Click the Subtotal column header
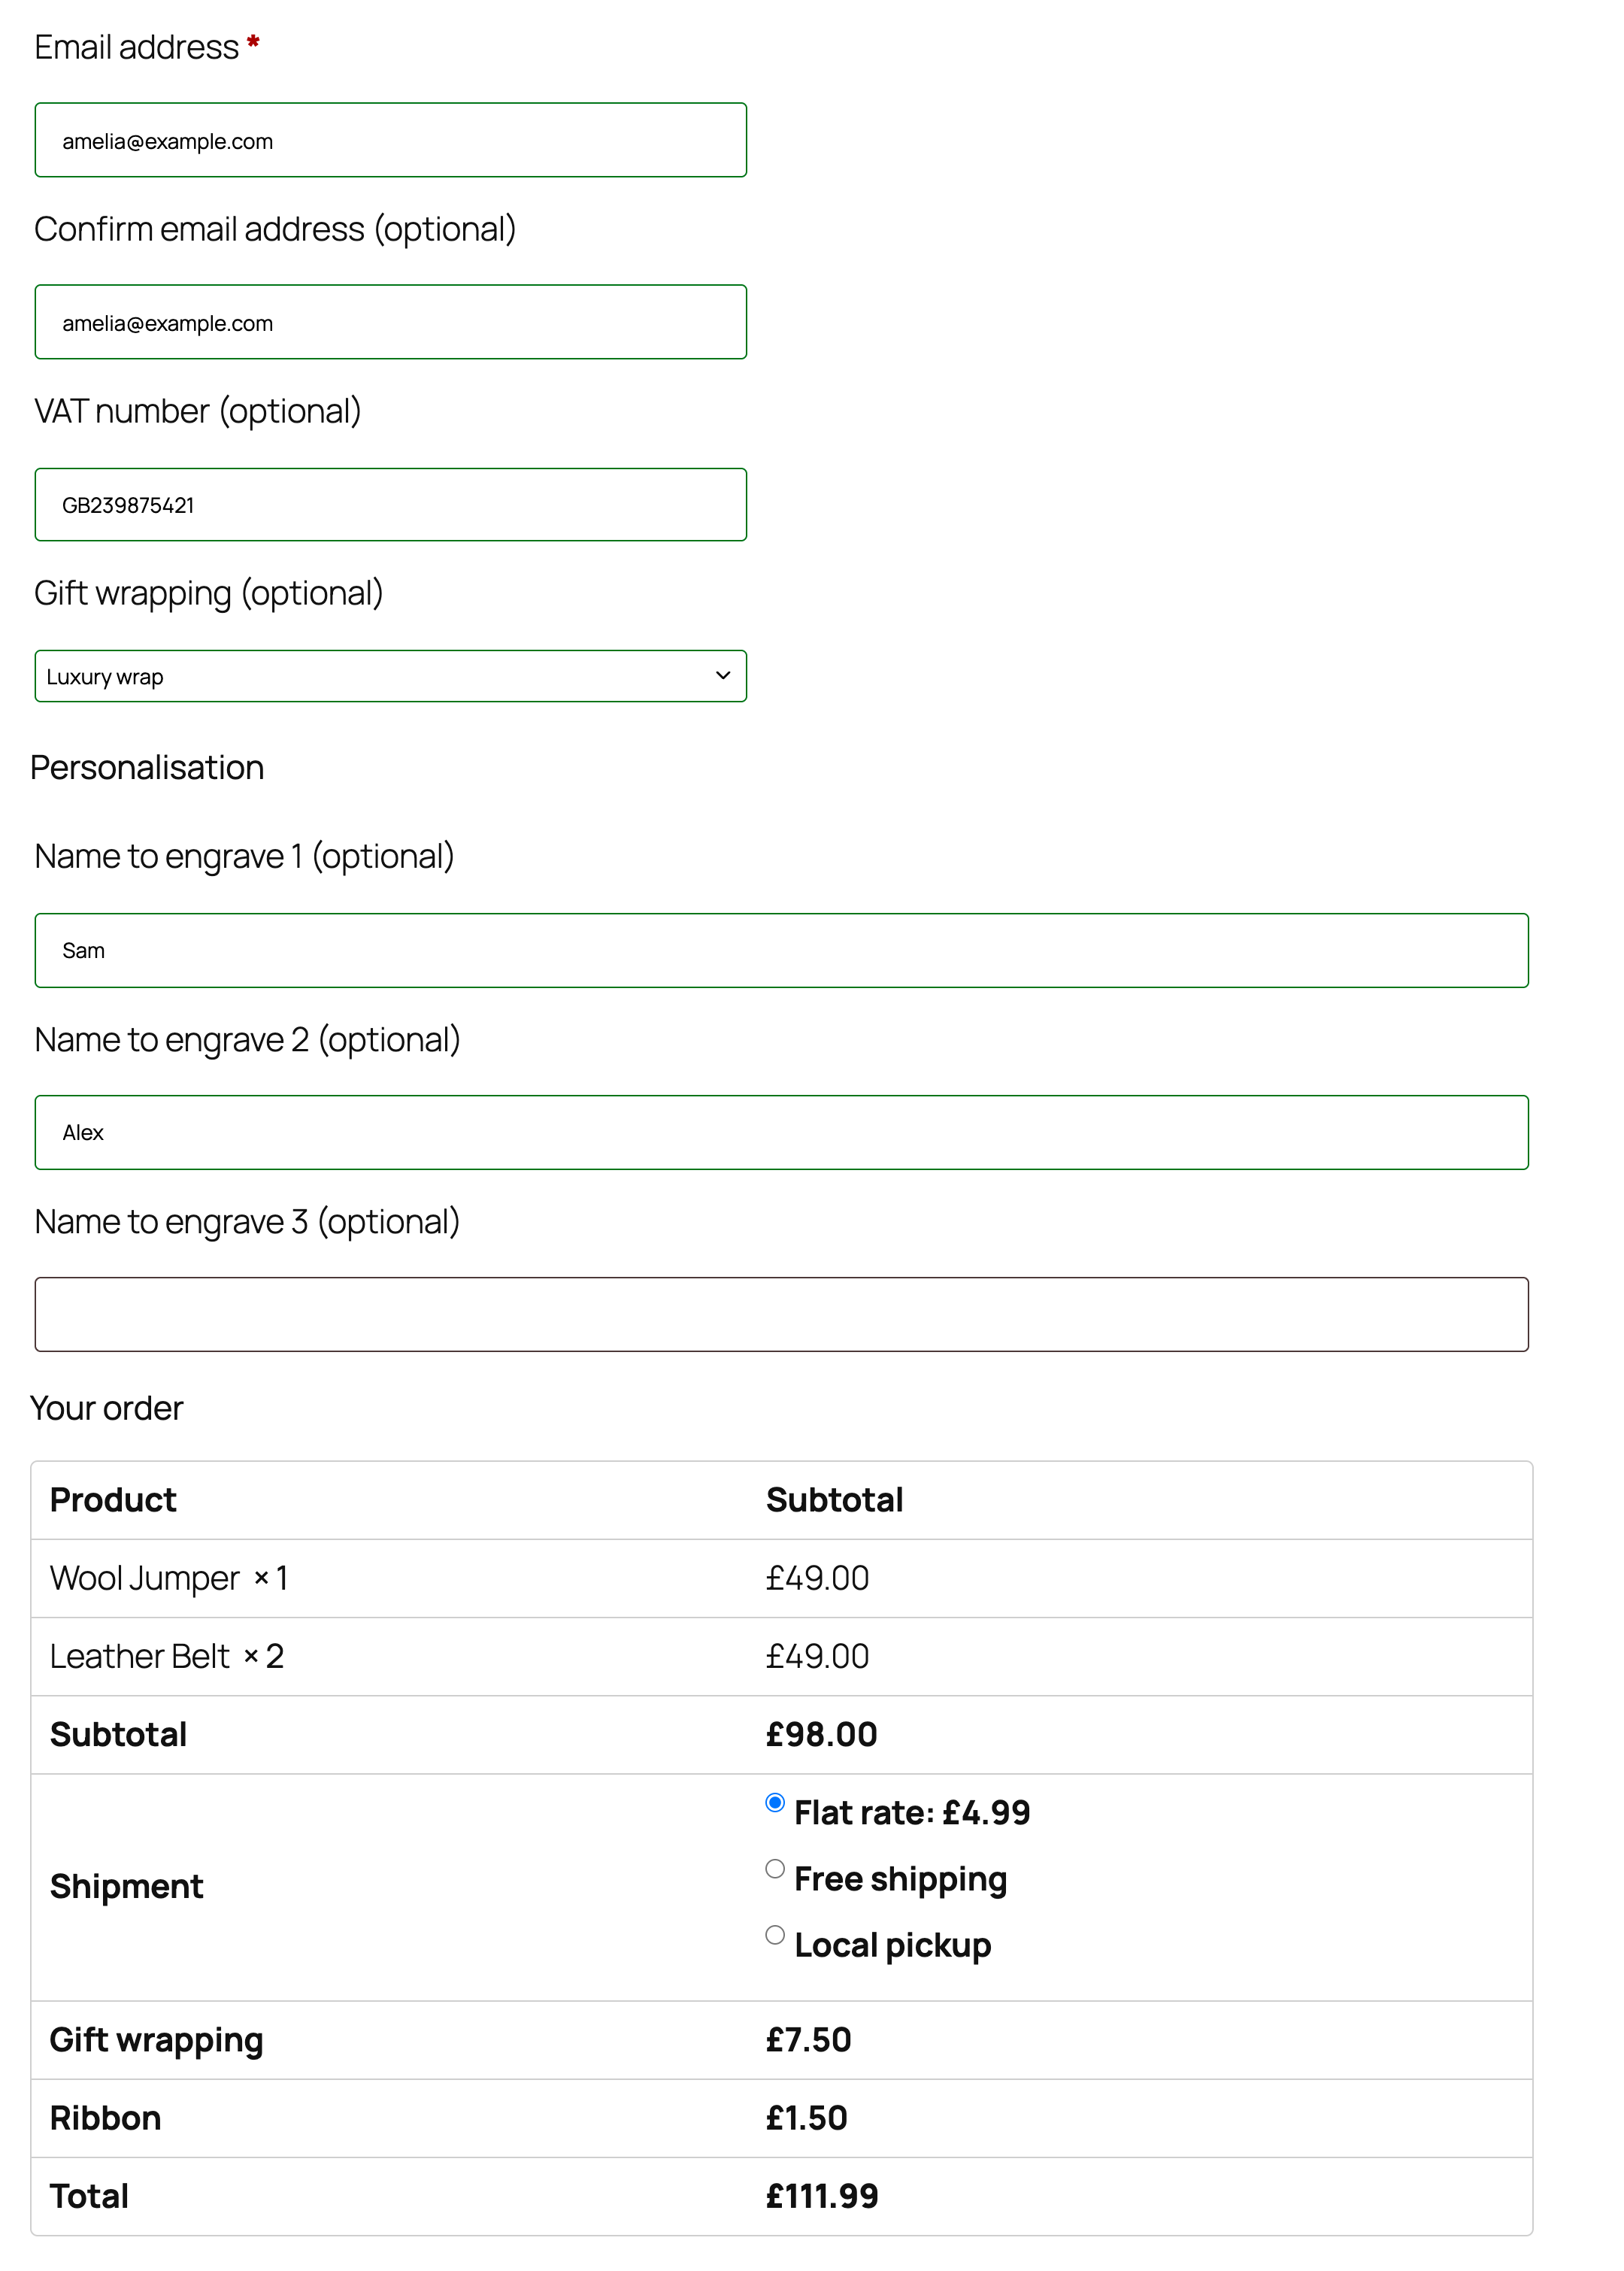The image size is (1624, 2271). coord(834,1500)
